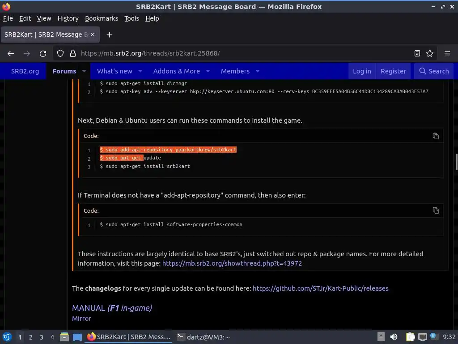The height and width of the screenshot is (344, 458).
Task: Open the What's new nav link
Action: [114, 71]
